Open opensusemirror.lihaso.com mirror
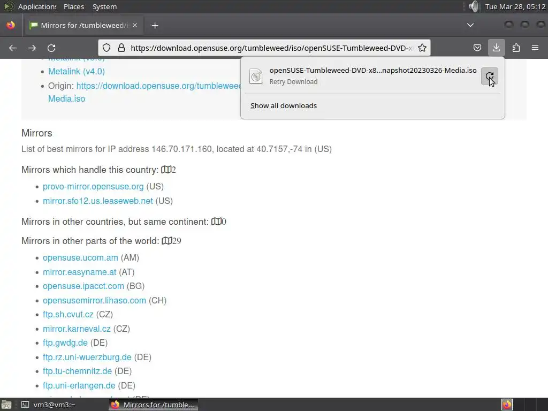 tap(94, 301)
